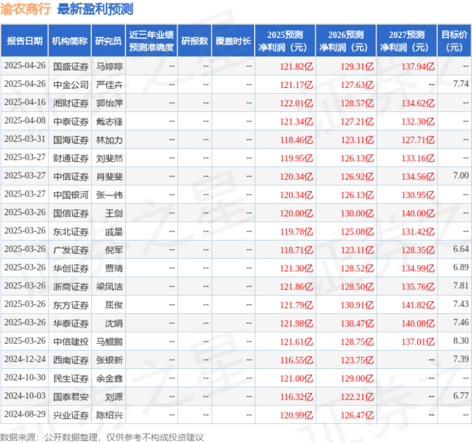
Task: Click 中金公司 institution cell
Action: click(x=71, y=85)
